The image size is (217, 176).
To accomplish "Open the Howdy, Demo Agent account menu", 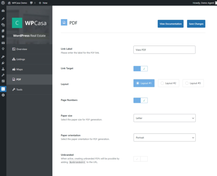I will (205, 3).
